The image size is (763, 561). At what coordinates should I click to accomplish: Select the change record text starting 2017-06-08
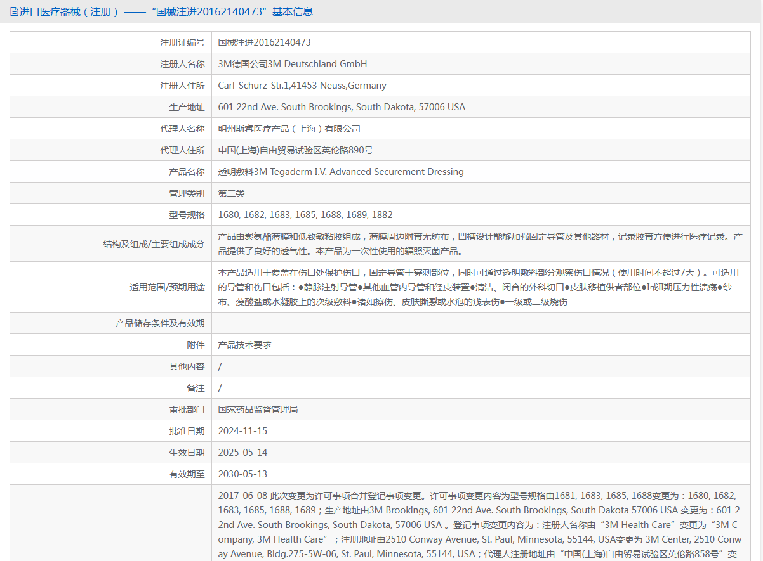pyautogui.click(x=479, y=525)
